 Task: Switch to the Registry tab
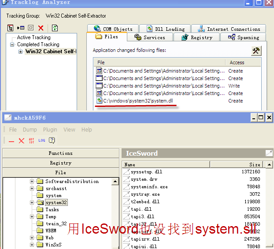pyautogui.click(x=196, y=37)
